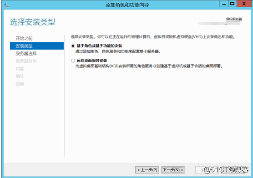Click description text about VHD installation

pos(152,37)
